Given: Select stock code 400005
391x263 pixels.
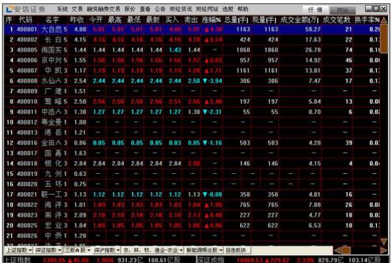Looking at the screenshot, I should [27, 50].
